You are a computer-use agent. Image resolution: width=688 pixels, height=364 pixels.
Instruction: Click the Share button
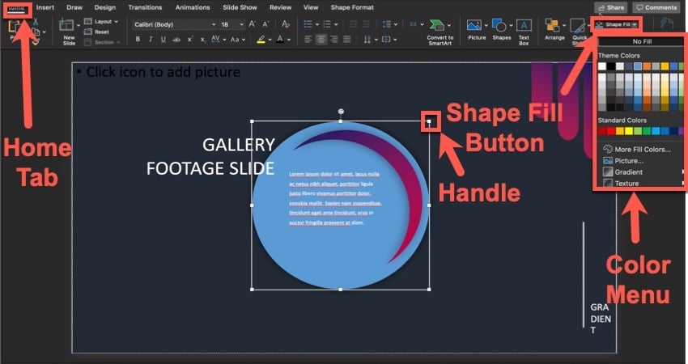[x=609, y=7]
